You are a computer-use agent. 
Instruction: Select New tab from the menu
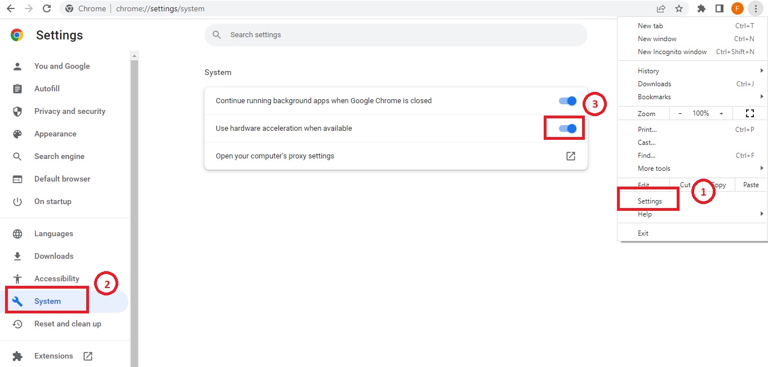[692, 26]
